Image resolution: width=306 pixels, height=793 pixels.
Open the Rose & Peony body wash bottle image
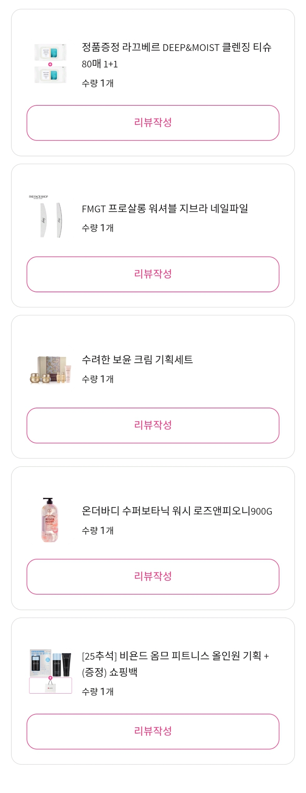tap(50, 520)
